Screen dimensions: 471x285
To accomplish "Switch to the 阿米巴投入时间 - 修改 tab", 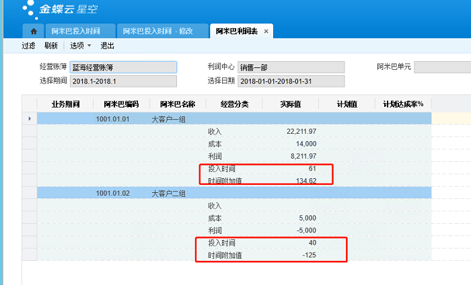I will point(161,32).
